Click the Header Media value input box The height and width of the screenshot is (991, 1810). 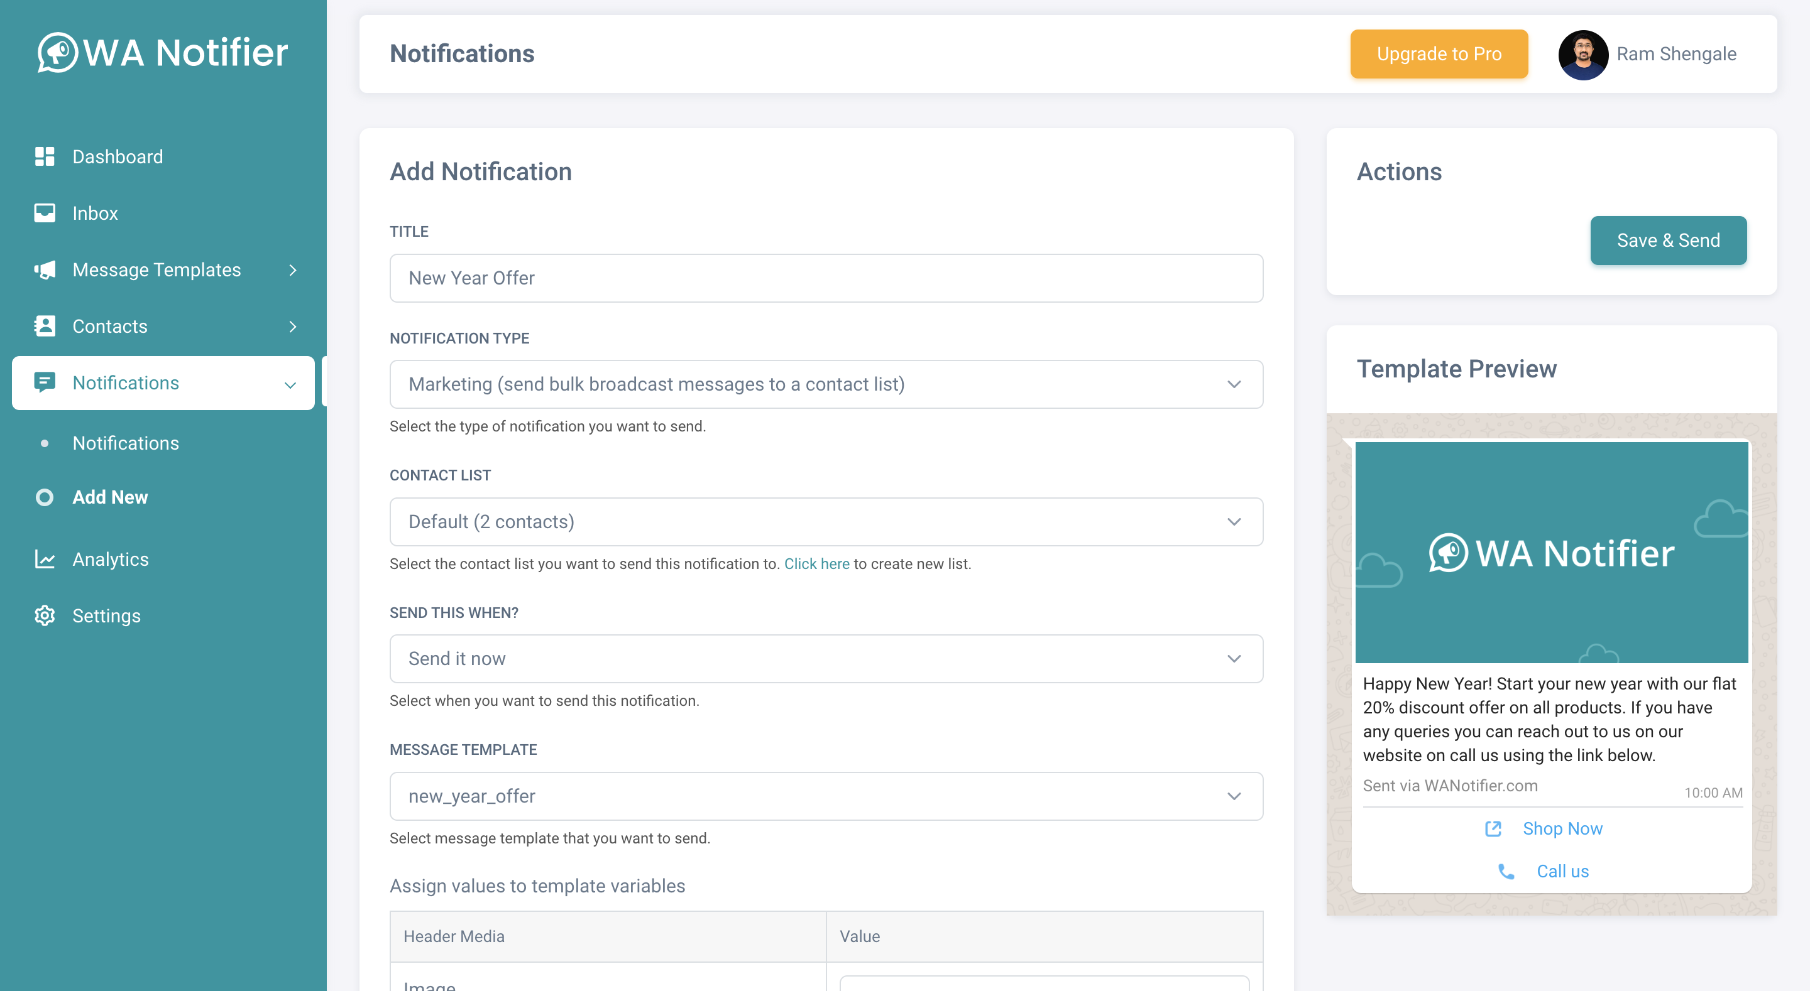[1044, 983]
